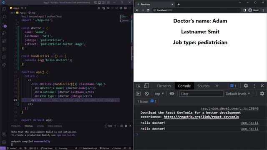Image resolution: width=267 pixels, height=150 pixels.
Task: Click the Run Code play icon
Action: 99,8
